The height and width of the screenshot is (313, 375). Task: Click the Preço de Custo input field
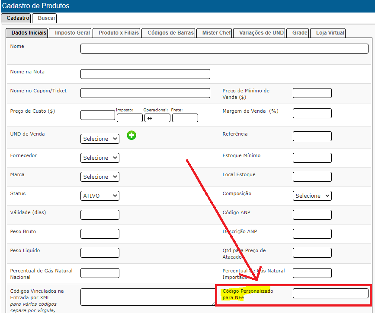pyautogui.click(x=97, y=115)
